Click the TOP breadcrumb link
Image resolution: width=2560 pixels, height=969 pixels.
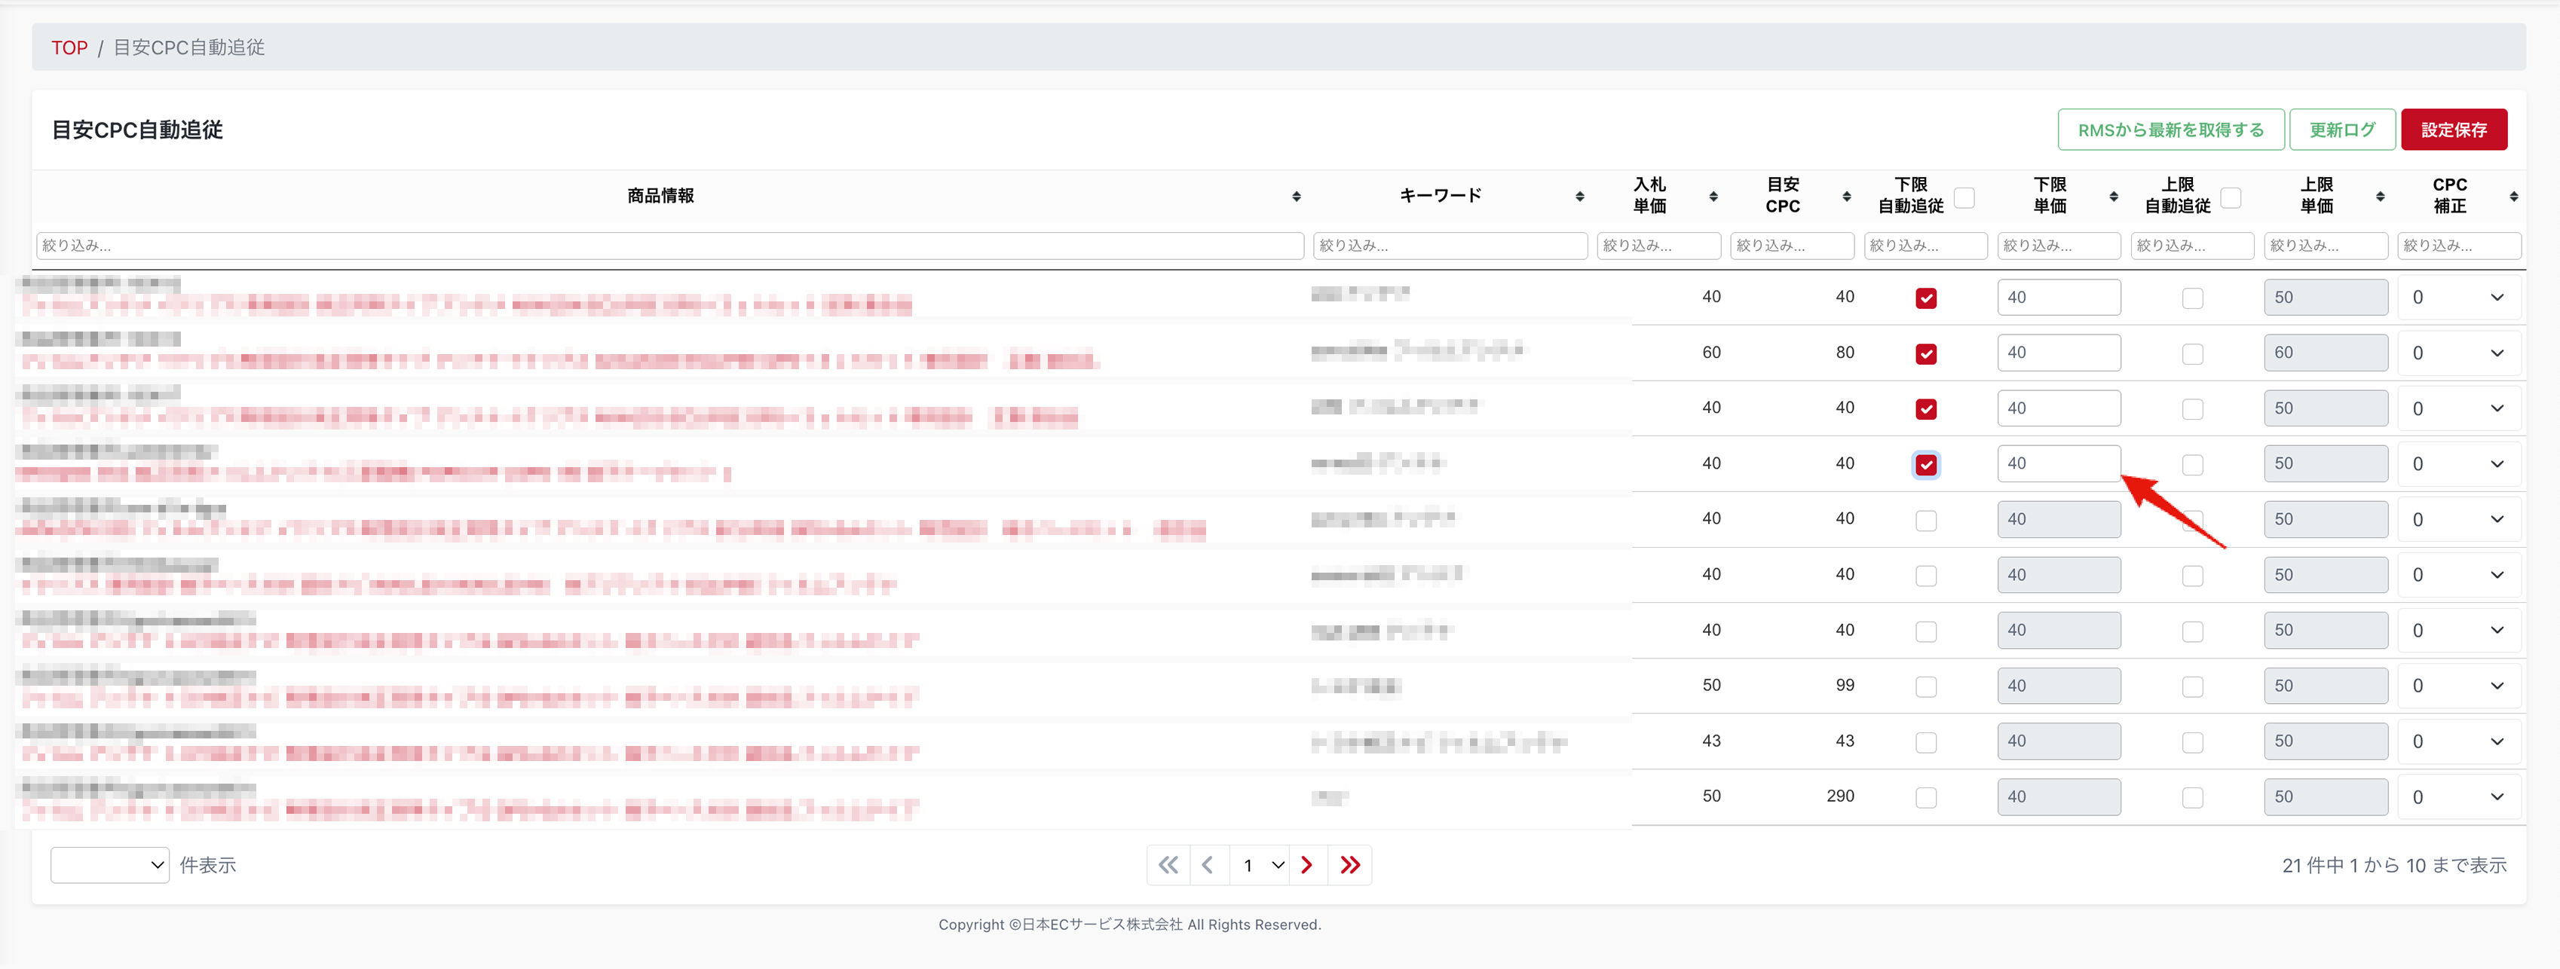(69, 47)
